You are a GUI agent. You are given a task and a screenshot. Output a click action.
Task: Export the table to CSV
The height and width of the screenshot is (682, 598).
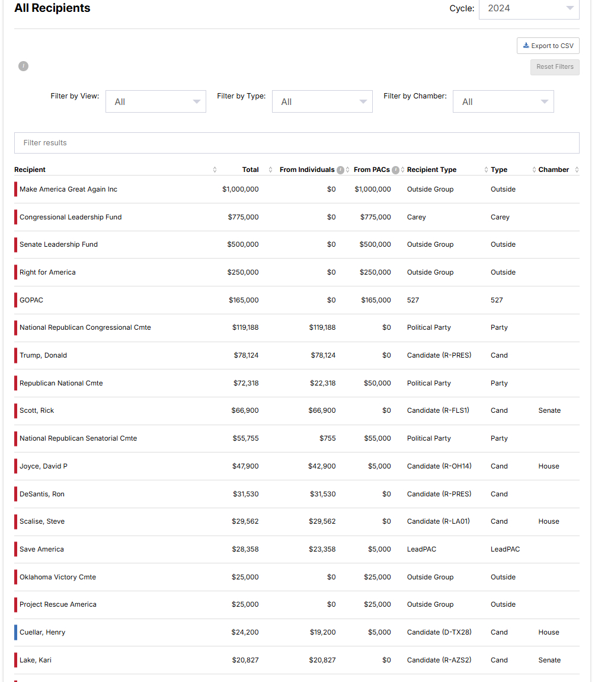548,46
